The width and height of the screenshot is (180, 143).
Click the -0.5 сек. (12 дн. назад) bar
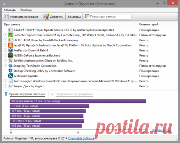click(47, 116)
